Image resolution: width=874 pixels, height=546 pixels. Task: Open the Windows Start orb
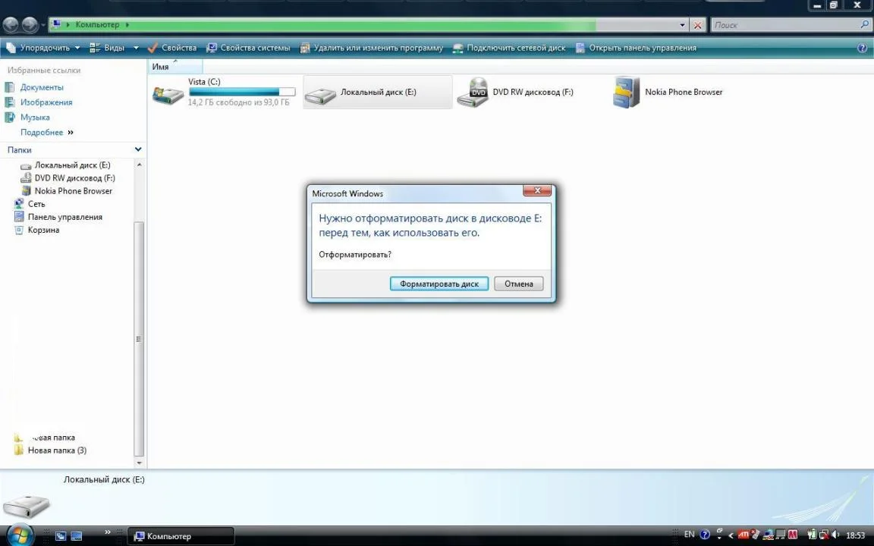pyautogui.click(x=20, y=535)
